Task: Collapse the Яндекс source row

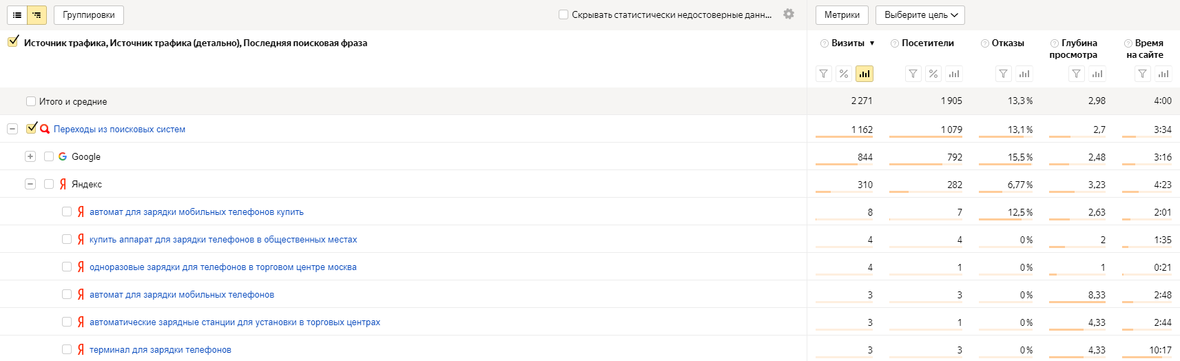Action: (30, 184)
